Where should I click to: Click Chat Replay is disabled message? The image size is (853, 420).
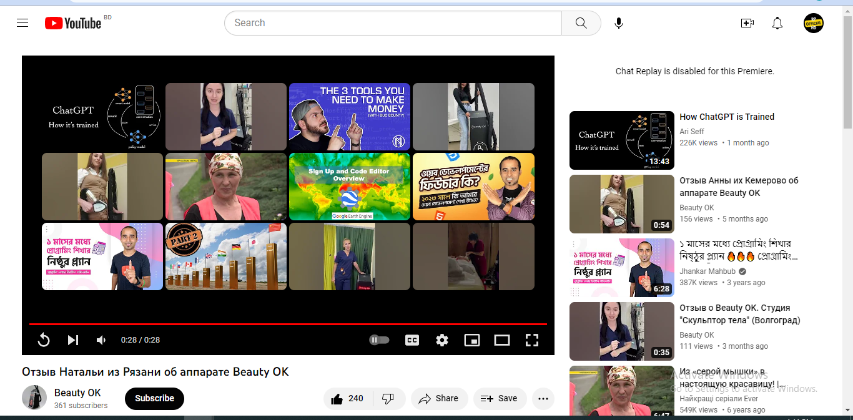tap(695, 71)
